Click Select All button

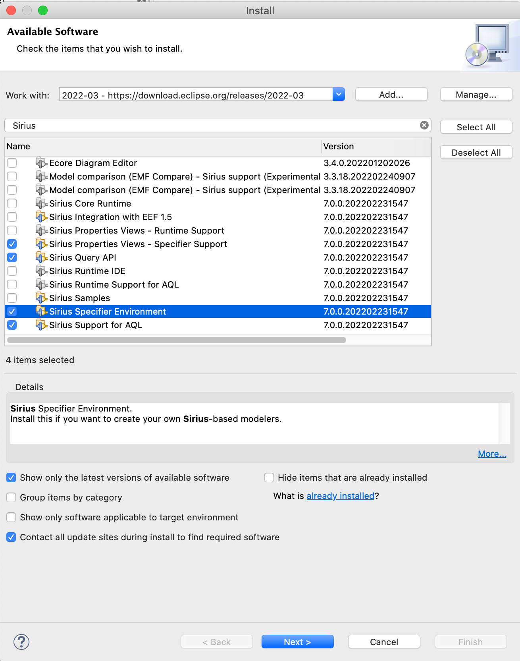476,127
